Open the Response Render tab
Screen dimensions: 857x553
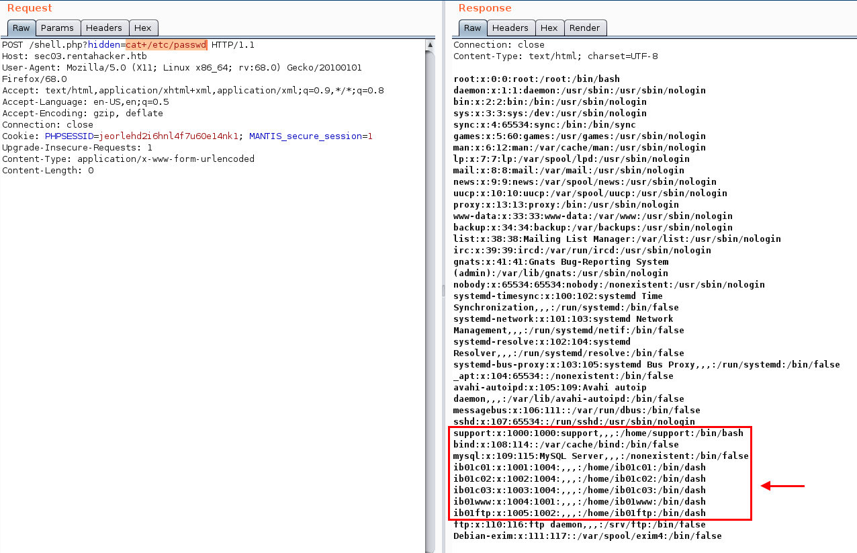[585, 28]
